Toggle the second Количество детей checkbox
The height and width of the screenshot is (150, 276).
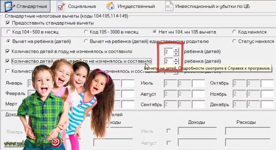[7, 61]
